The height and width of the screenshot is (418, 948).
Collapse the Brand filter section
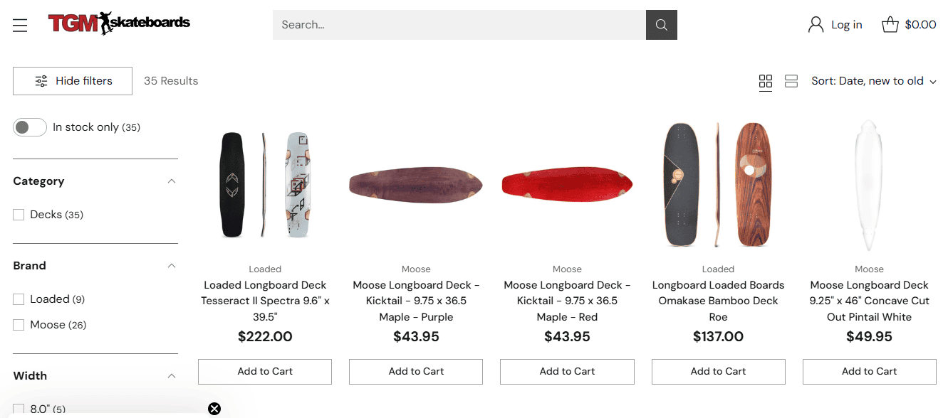coord(171,265)
